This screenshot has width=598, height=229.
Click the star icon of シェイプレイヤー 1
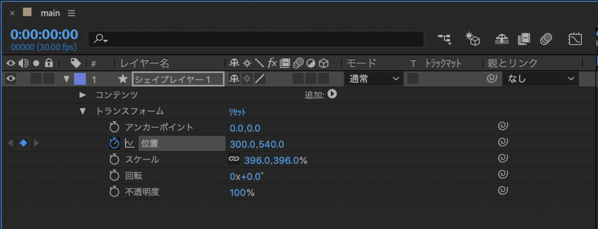click(123, 78)
